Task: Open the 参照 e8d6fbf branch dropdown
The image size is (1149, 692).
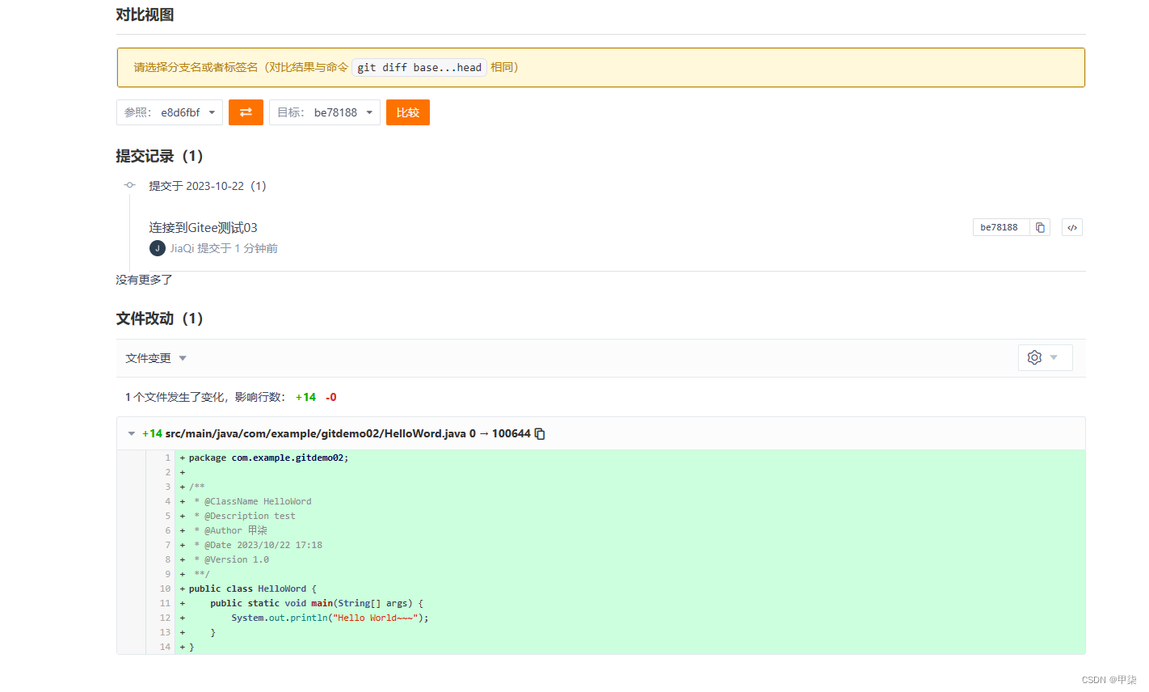Action: 170,112
